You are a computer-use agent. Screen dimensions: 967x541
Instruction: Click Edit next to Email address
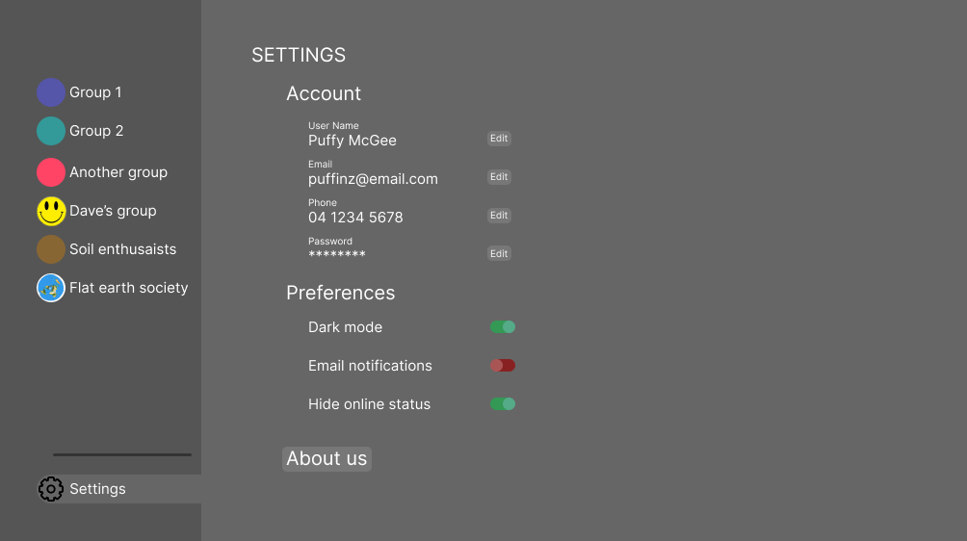click(499, 177)
